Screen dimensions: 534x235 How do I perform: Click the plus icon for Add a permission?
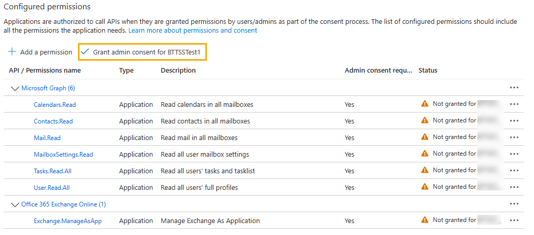[x=12, y=52]
